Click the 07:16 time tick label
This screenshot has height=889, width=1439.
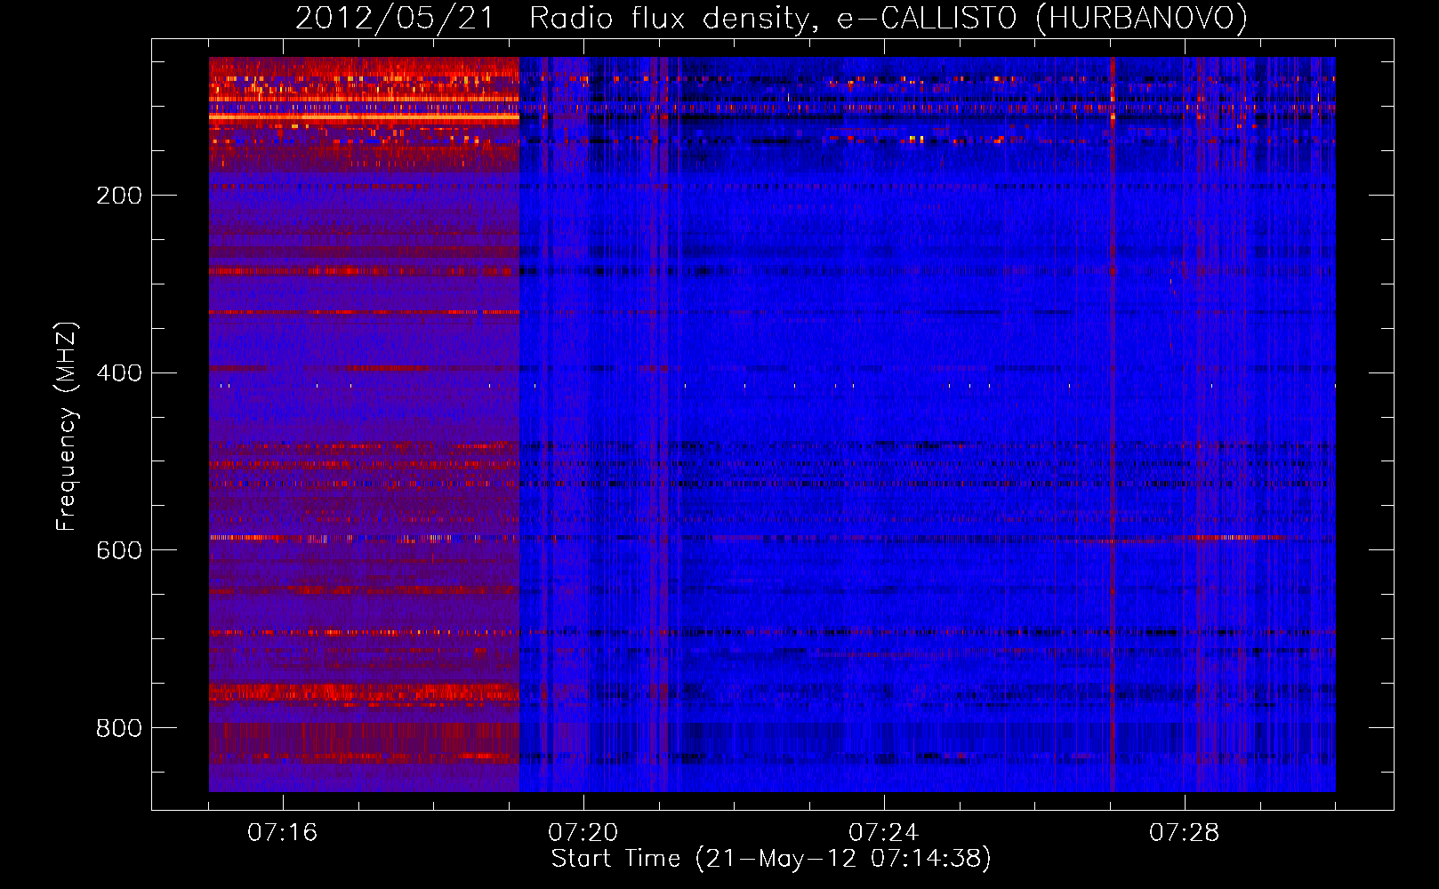point(283,833)
